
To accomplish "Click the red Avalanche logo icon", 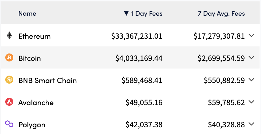I will [9, 102].
